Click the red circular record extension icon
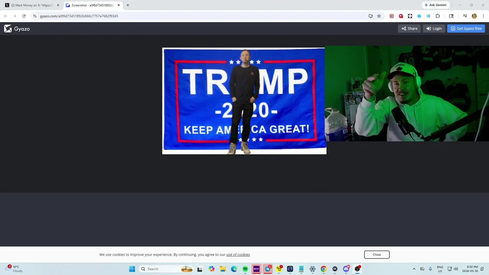This screenshot has height=275, width=489. click(x=401, y=16)
